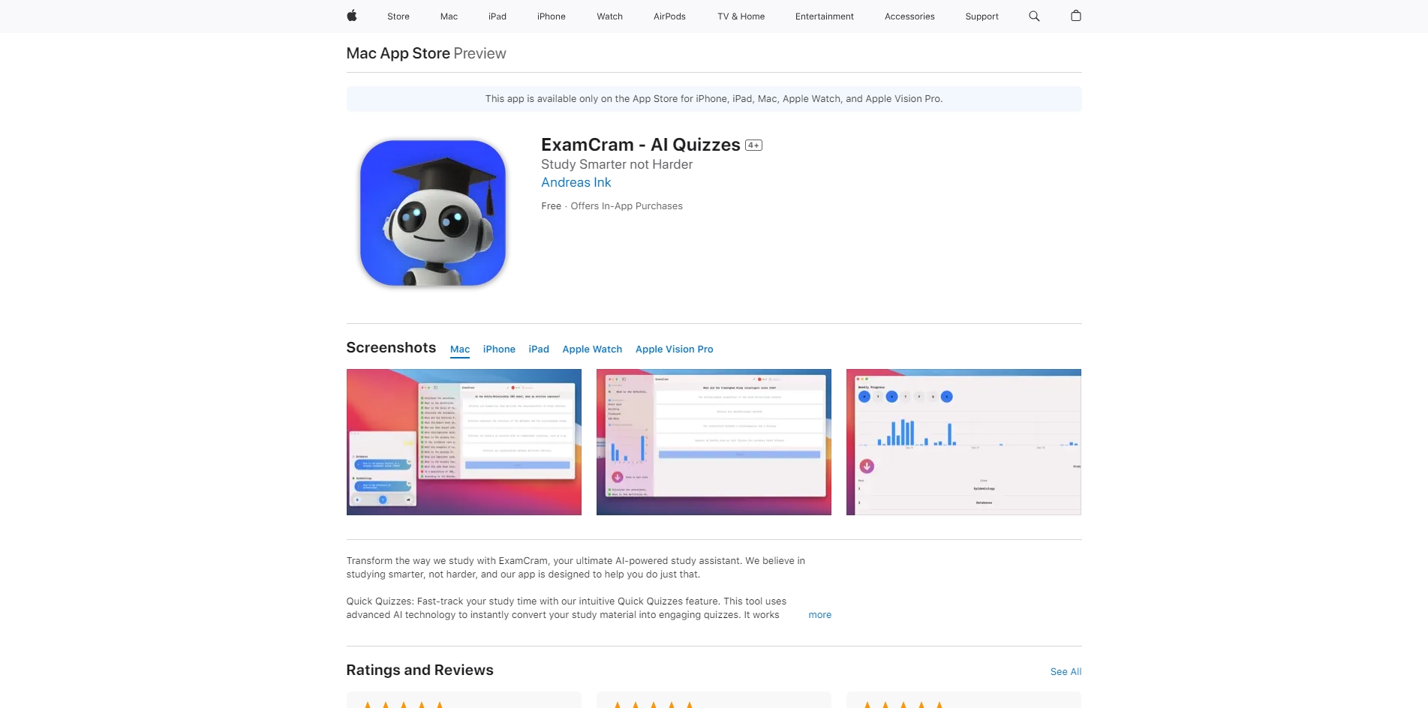Open the Support menu

[x=982, y=16]
